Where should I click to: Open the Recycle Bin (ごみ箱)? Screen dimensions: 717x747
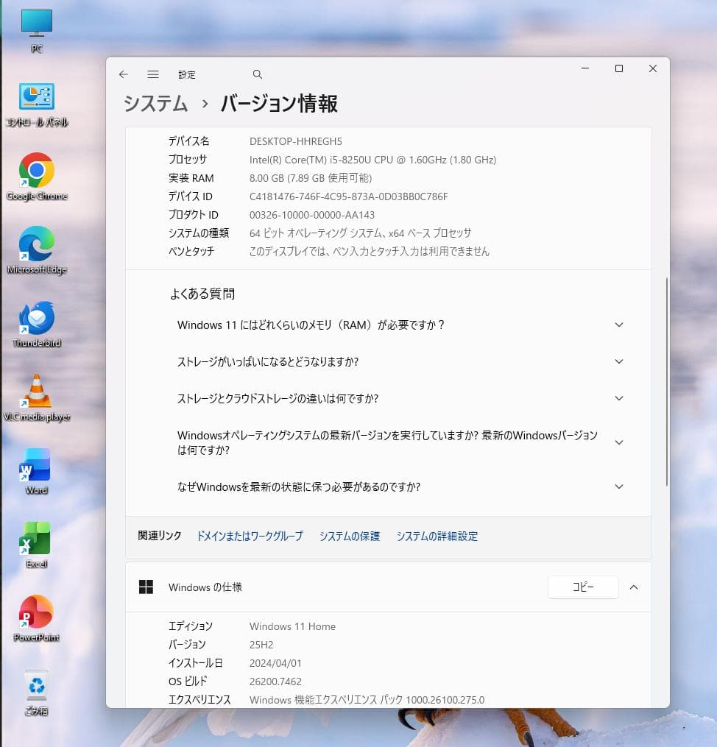tap(35, 684)
